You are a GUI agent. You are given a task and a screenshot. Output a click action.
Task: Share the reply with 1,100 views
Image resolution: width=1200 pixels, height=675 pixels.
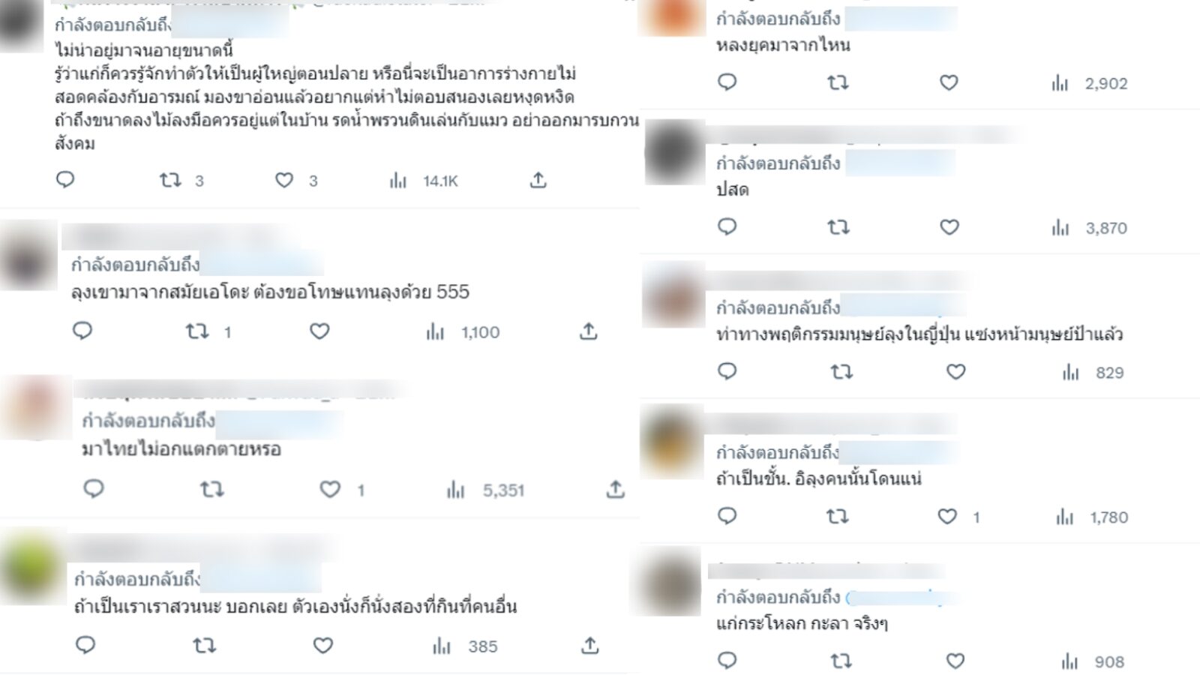[589, 331]
